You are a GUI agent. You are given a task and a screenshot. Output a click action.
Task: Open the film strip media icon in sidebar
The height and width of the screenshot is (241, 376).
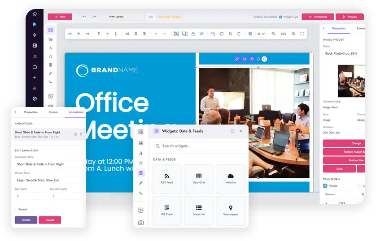coord(35,46)
